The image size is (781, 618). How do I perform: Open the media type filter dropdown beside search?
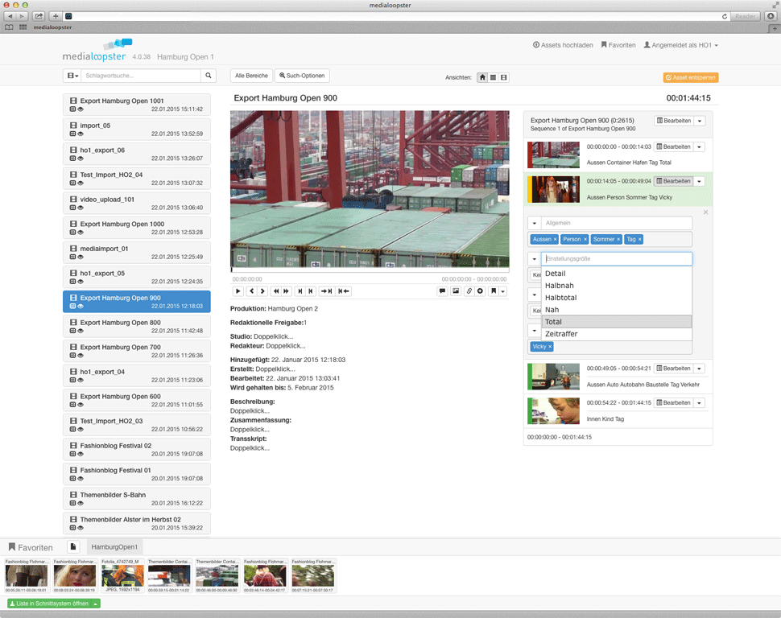coord(72,76)
